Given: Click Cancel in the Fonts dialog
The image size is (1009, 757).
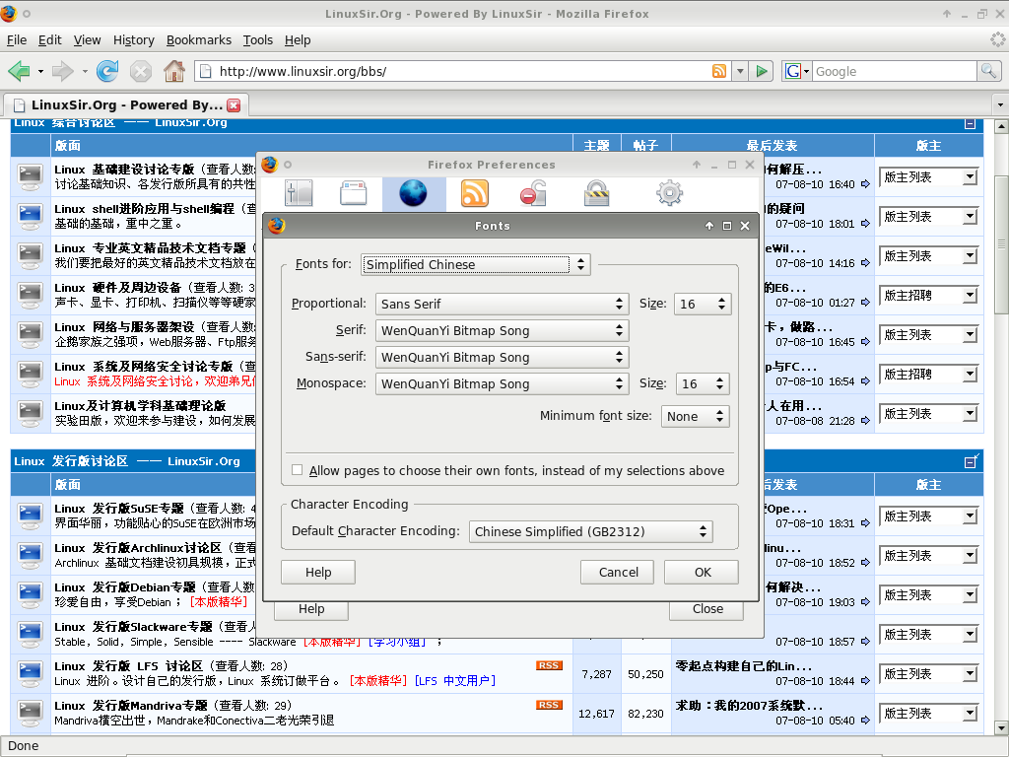Looking at the screenshot, I should pyautogui.click(x=618, y=573).
